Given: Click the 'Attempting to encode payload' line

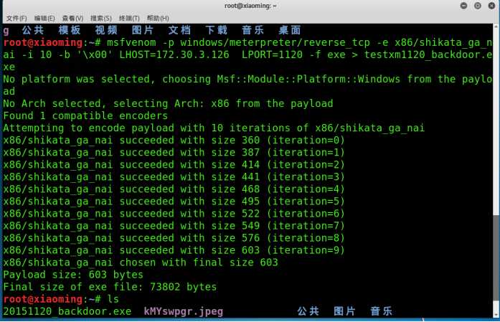Looking at the screenshot, I should point(214,128).
